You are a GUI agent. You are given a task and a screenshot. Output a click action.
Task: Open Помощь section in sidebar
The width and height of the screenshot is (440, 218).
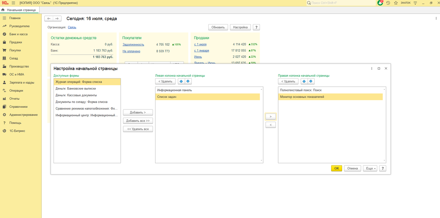[x=15, y=123]
